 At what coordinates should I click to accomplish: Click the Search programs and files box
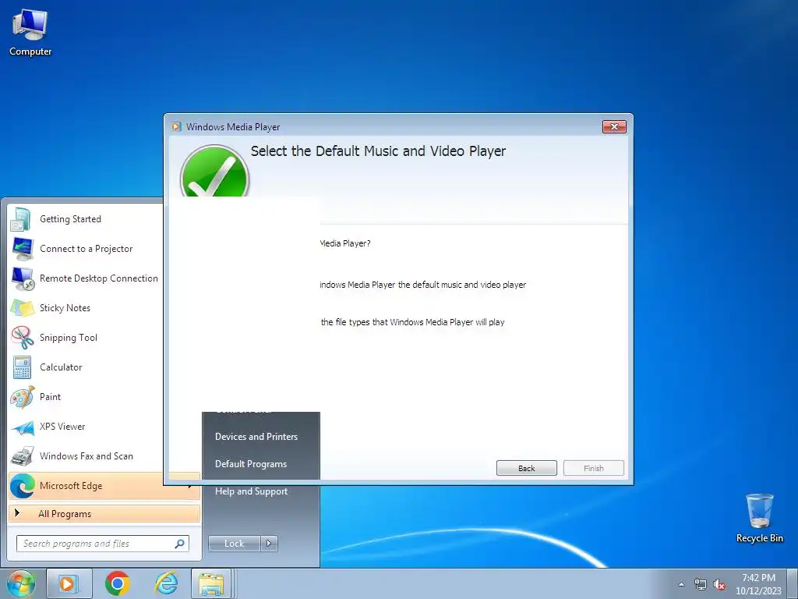pyautogui.click(x=103, y=544)
